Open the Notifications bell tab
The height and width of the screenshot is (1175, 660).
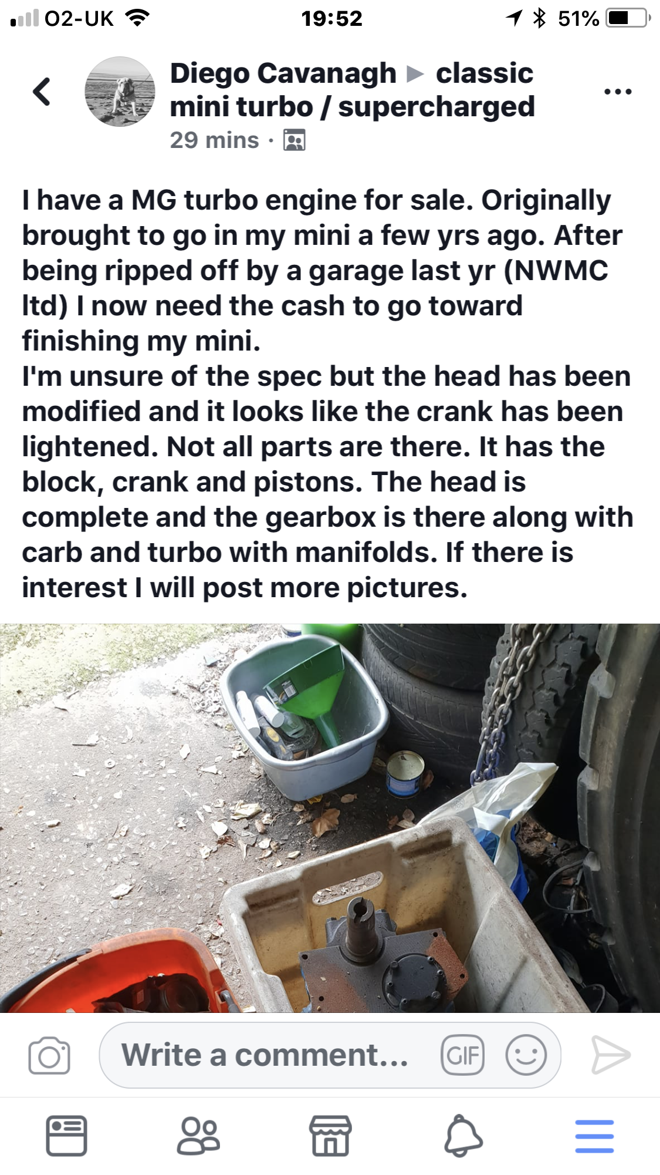click(463, 1136)
